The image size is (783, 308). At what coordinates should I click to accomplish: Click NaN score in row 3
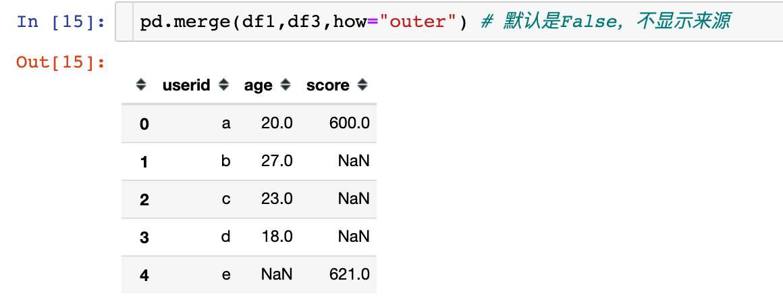[354, 236]
